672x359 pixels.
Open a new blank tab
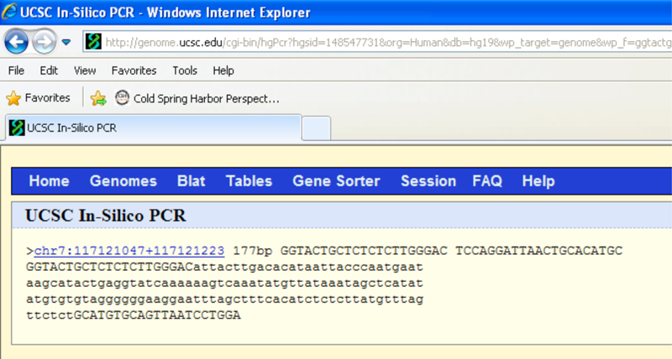click(317, 128)
